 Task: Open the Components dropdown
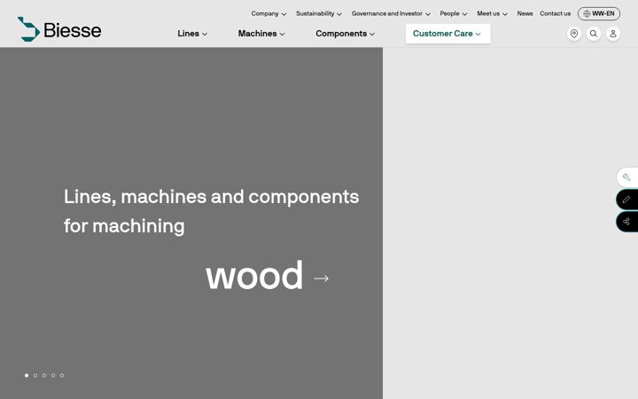click(x=345, y=34)
